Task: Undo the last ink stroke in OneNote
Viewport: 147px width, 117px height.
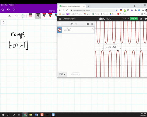Action: pos(8,10)
